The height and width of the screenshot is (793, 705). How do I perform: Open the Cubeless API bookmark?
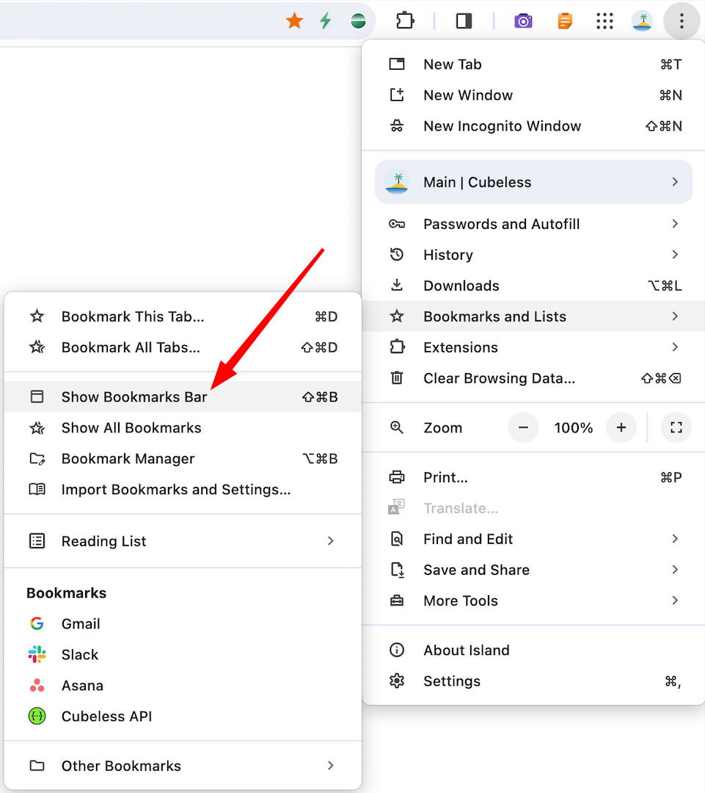coord(183,716)
